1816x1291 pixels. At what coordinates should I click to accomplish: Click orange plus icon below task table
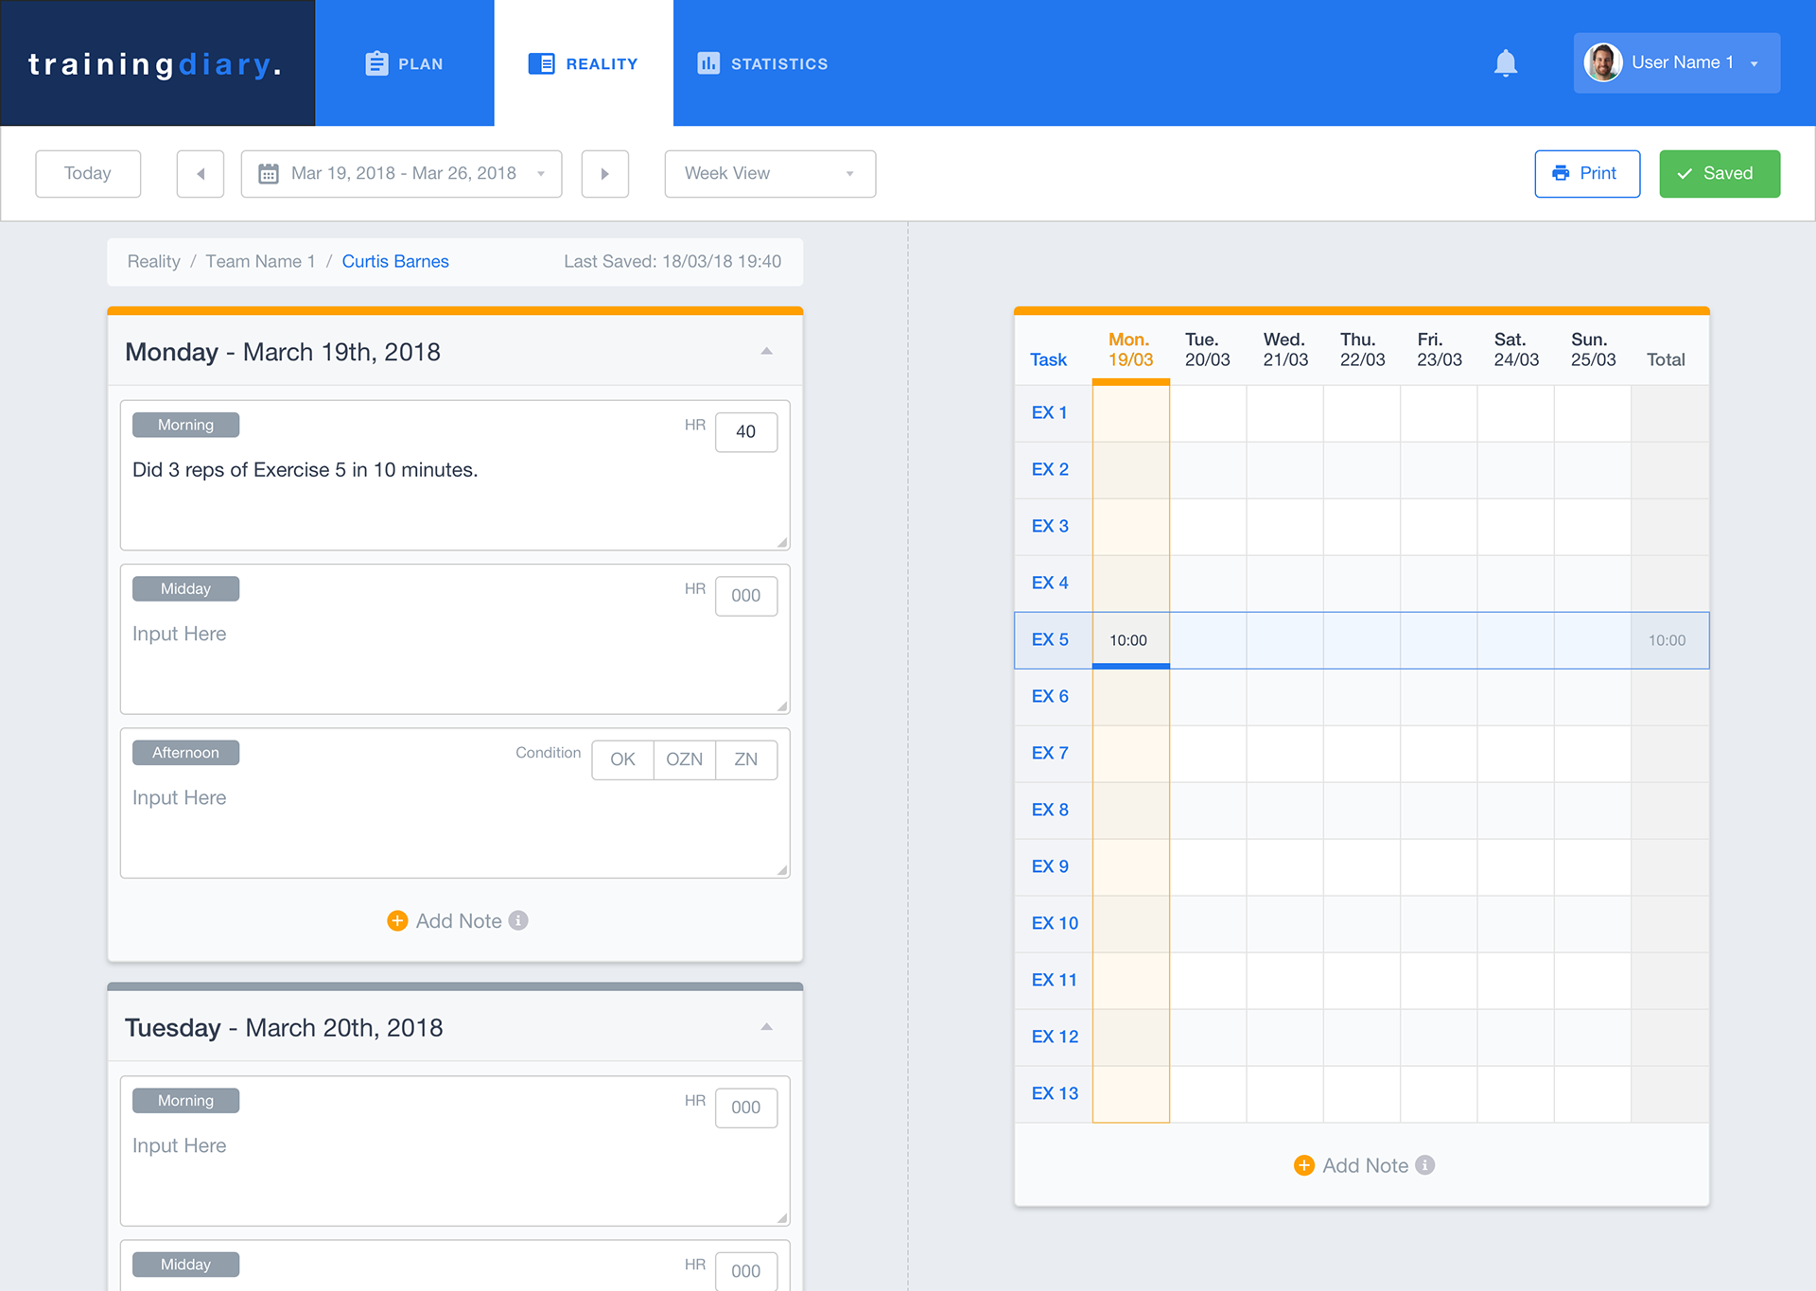click(1303, 1165)
